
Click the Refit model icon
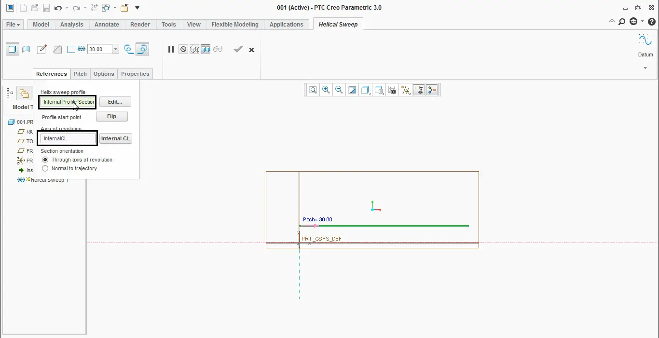313,90
